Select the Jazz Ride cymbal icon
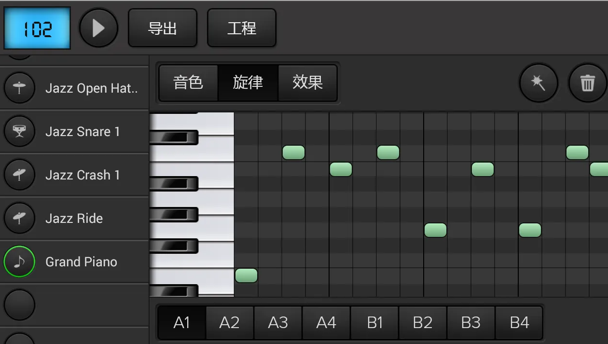 [x=19, y=218]
